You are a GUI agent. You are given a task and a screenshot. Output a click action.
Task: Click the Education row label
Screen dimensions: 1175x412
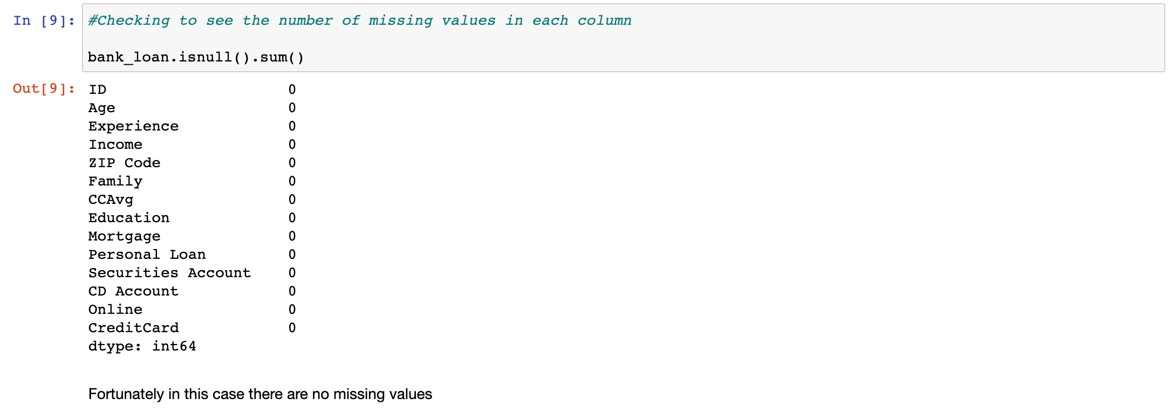coord(129,218)
